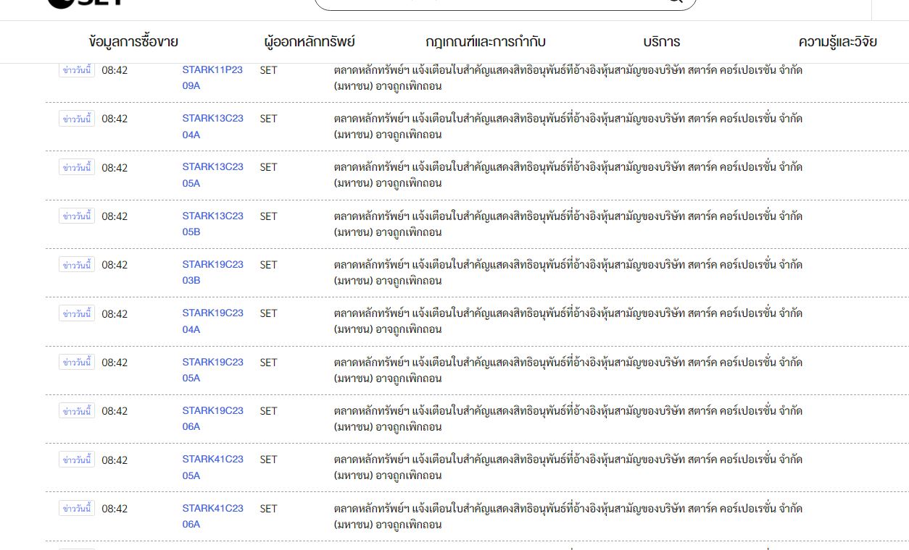Viewport: 909px width, 550px height.
Task: Open the ผู้ออกหลักทรัพย์ menu
Action: (310, 41)
